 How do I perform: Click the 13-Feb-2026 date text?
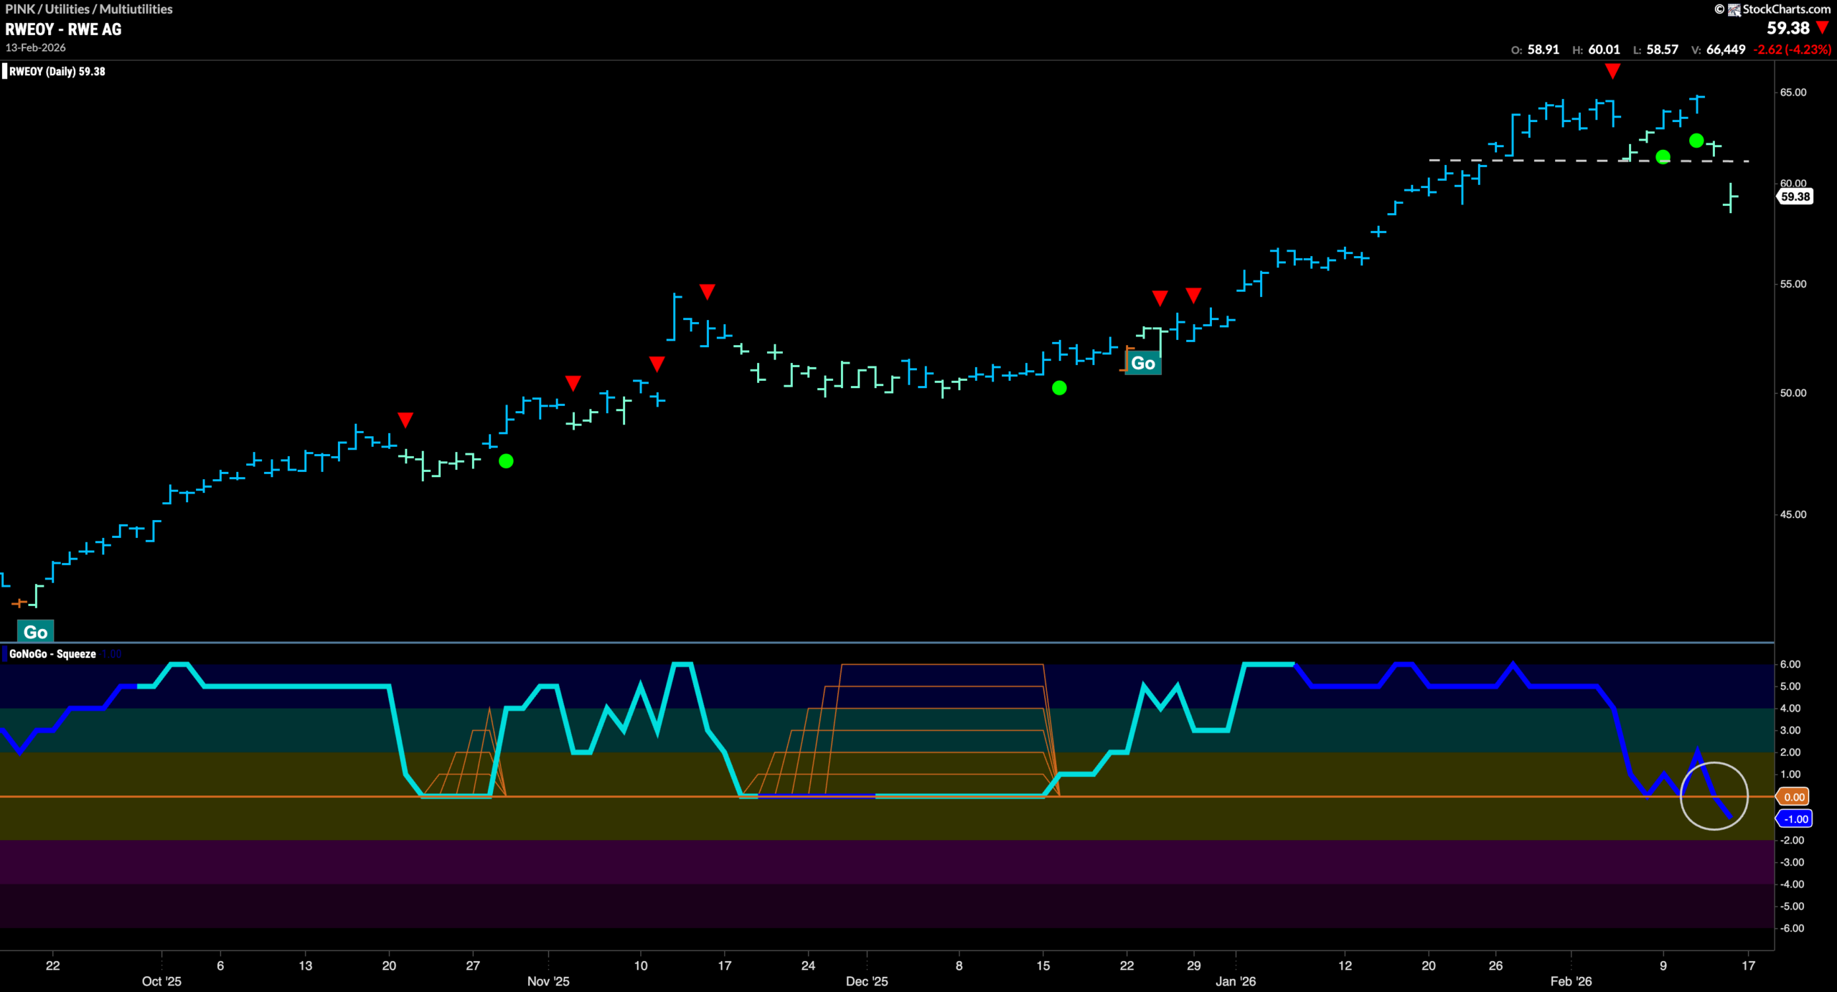tap(36, 48)
